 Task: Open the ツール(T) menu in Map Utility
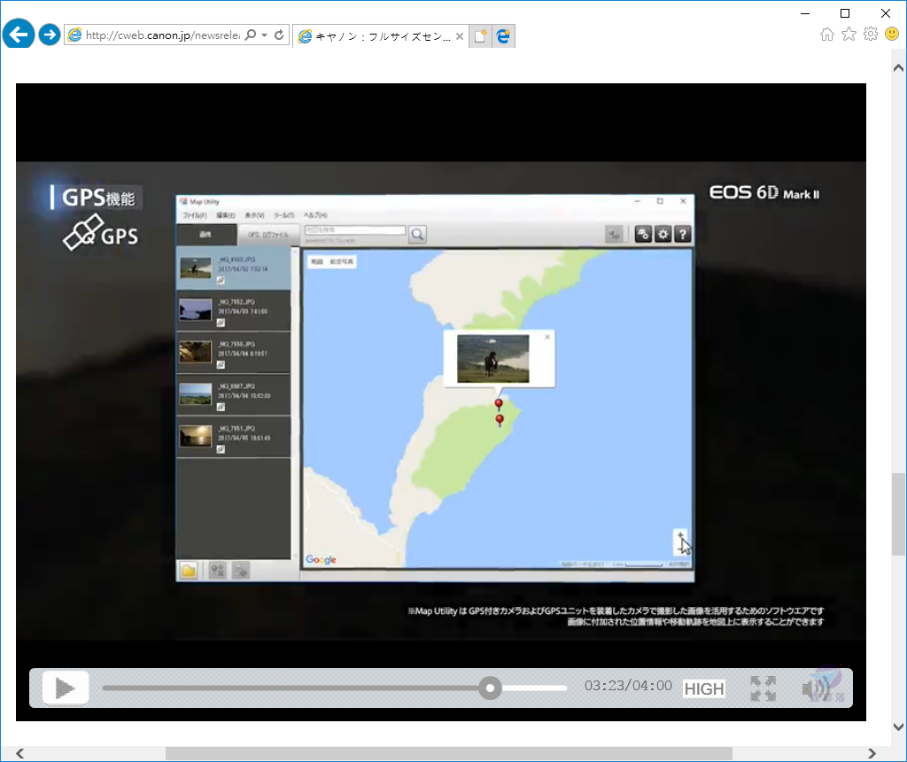284,215
